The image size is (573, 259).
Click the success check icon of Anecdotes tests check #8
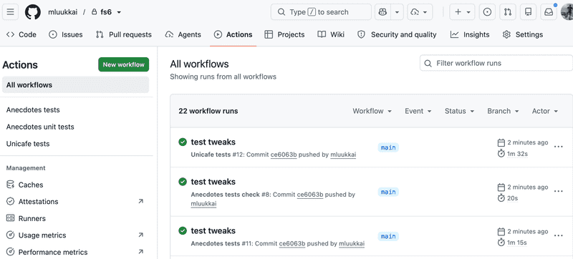(183, 182)
